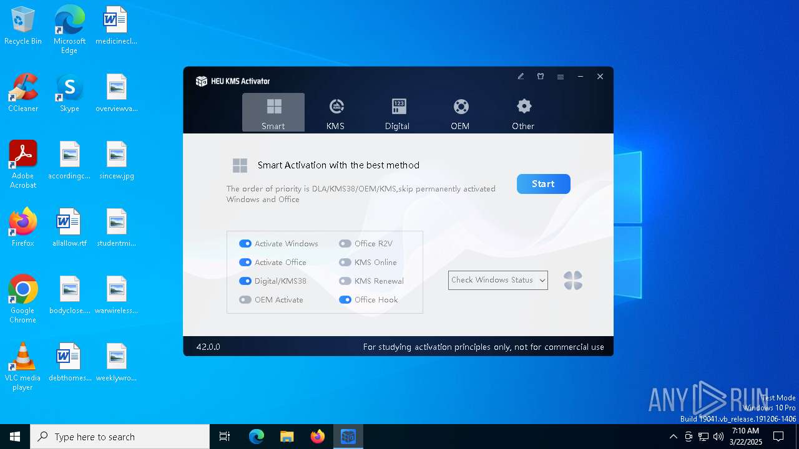The image size is (799, 449).
Task: Click the four-leaf clover icon
Action: point(573,281)
